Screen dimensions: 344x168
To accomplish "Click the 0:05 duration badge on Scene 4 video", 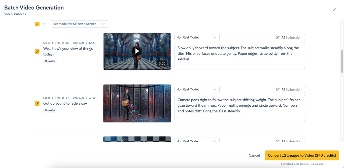I will 162,63.
